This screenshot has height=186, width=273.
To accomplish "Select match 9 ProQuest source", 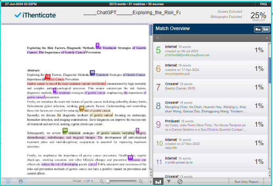I will pyautogui.click(x=210, y=125).
